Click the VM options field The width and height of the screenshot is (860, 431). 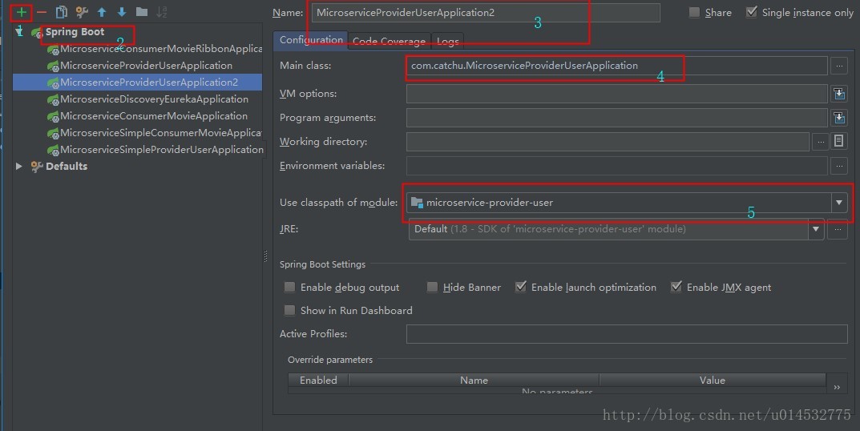click(x=616, y=94)
